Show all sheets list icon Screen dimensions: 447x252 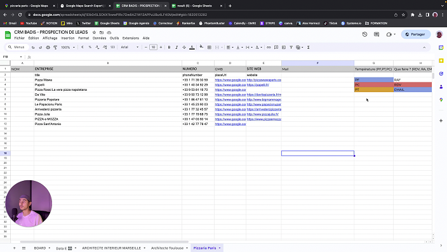pyautogui.click(x=23, y=248)
